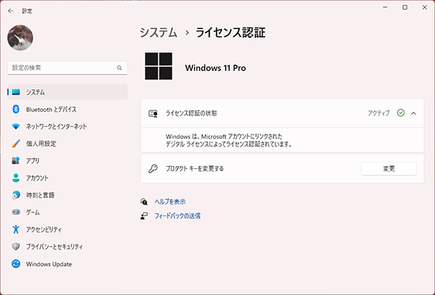Click the 時刻と言語 globe clock icon
Viewport: 435px width, 295px height.
click(16, 195)
